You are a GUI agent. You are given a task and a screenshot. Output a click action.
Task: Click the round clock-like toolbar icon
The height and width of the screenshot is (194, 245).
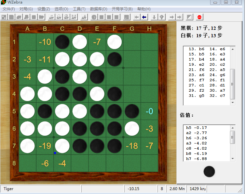click(x=94, y=17)
